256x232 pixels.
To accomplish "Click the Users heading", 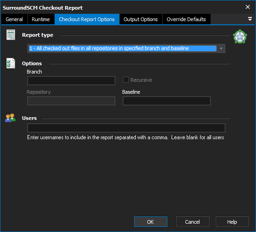I will [29, 118].
